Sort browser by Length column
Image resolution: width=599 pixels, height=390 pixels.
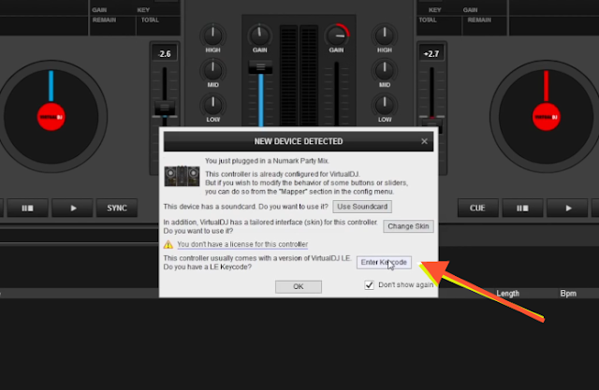pyautogui.click(x=507, y=294)
